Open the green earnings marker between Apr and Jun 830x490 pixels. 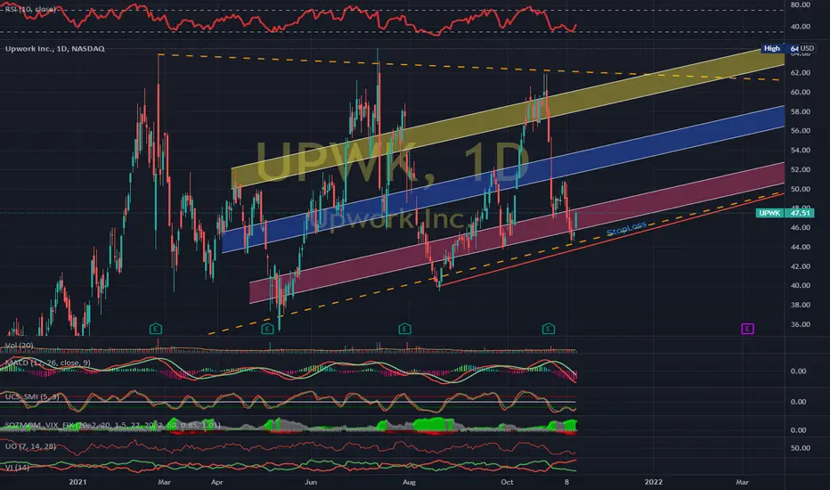[x=267, y=329]
